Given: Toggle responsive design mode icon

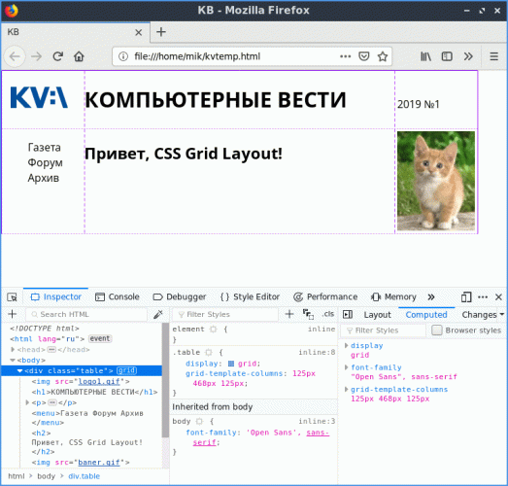Looking at the screenshot, I should (466, 297).
